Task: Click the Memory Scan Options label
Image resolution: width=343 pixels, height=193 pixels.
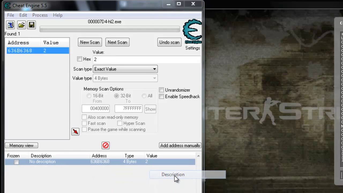Action: [103, 89]
